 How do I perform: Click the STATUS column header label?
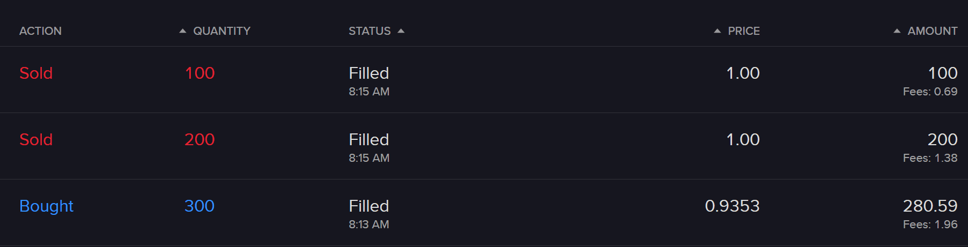(x=370, y=31)
